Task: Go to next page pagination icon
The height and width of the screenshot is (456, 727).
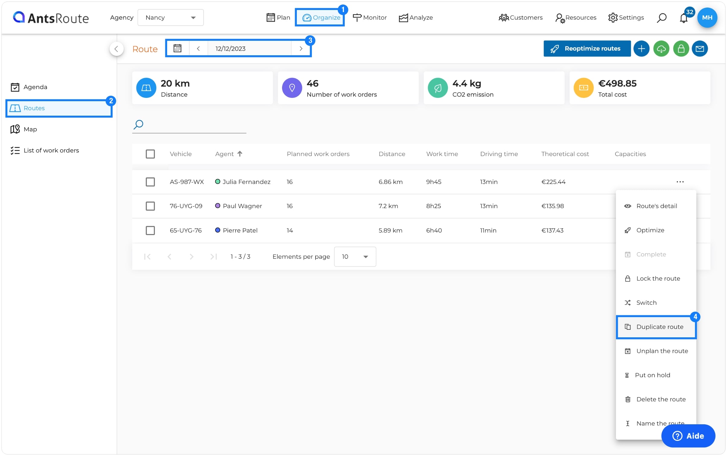Action: click(192, 257)
